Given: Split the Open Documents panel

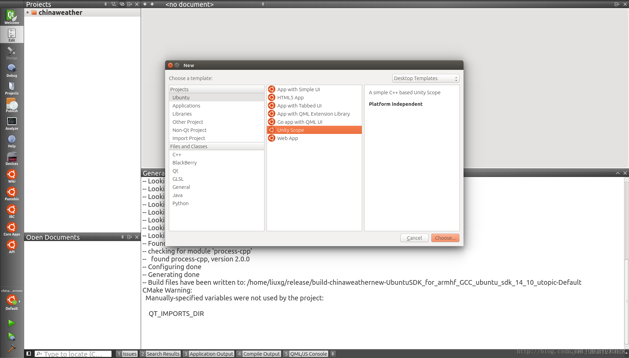Looking at the screenshot, I should tap(130, 237).
